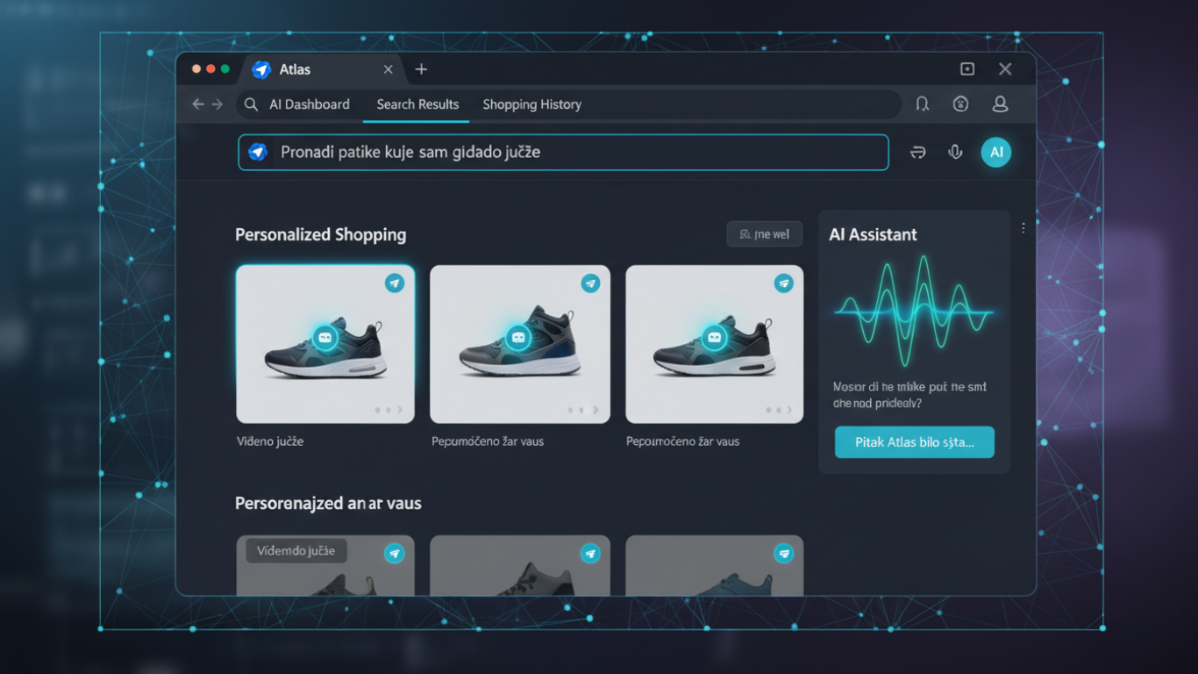1198x674 pixels.
Task: Click the round AI avatar button
Action: [996, 152]
